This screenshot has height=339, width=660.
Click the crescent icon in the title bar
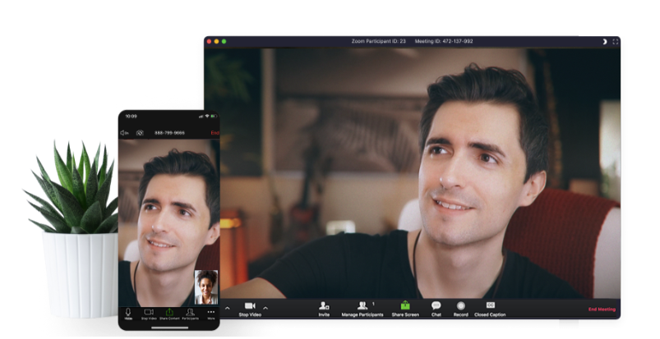(605, 41)
